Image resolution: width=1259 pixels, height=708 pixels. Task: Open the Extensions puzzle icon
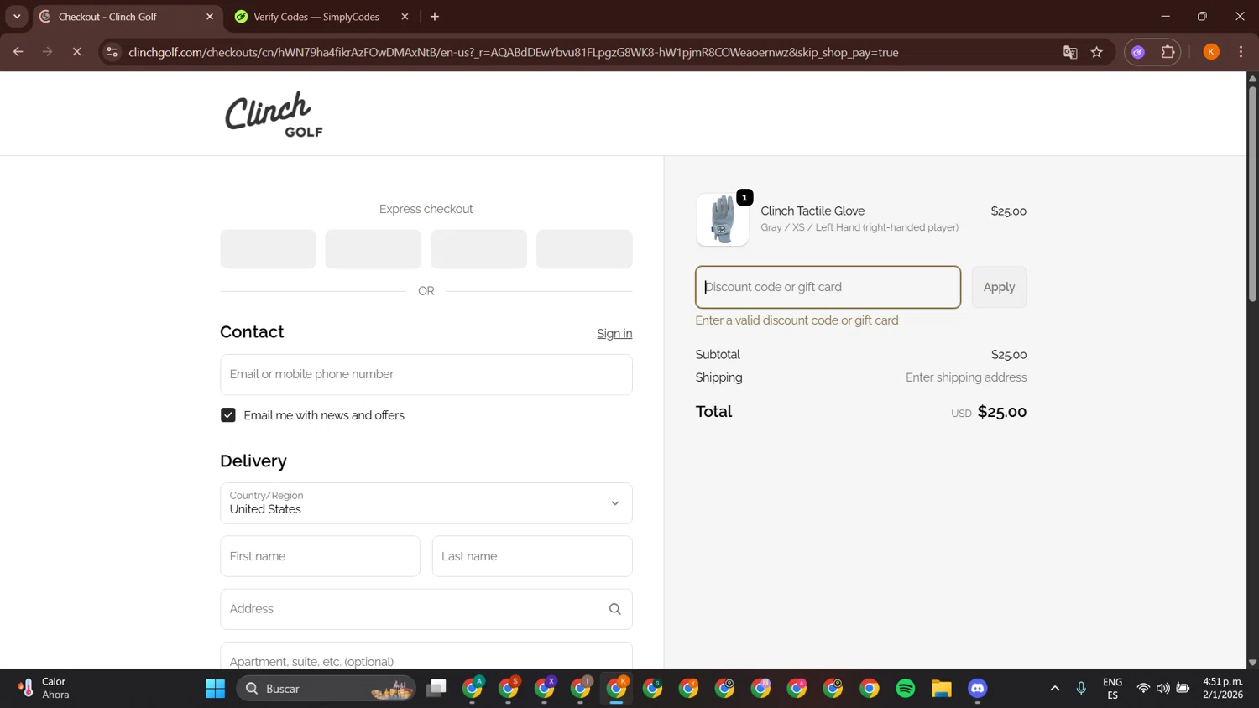point(1168,52)
